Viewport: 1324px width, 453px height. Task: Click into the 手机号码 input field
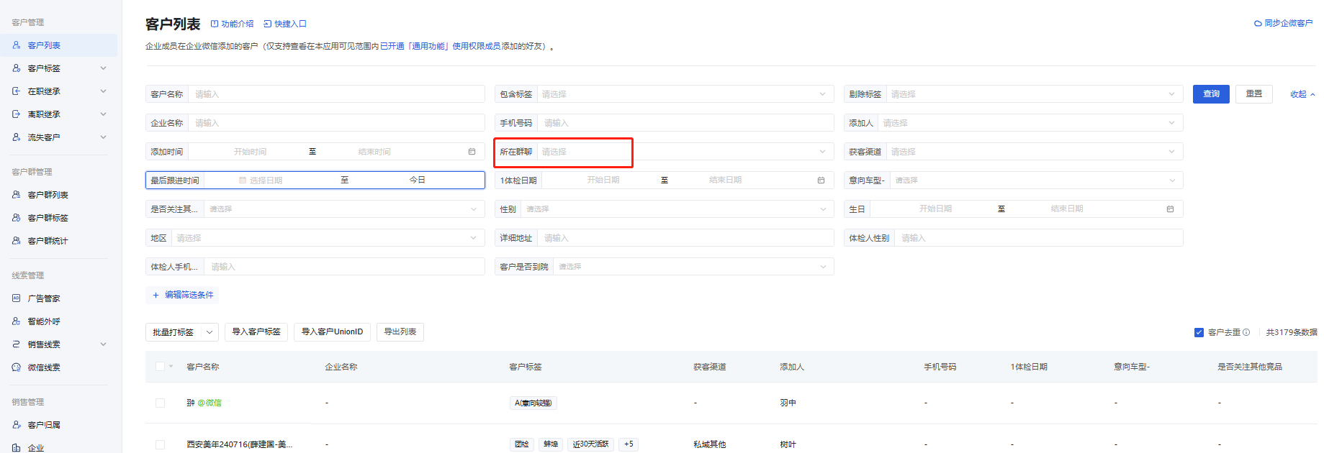[685, 123]
